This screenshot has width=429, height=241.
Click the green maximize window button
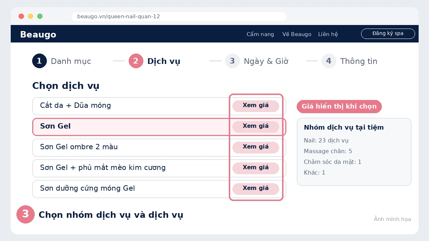40,16
